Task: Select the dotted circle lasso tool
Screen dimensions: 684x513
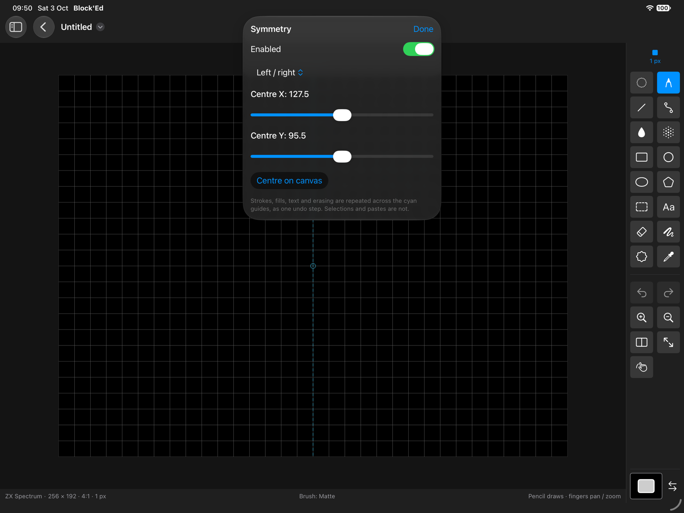Action: 642,83
